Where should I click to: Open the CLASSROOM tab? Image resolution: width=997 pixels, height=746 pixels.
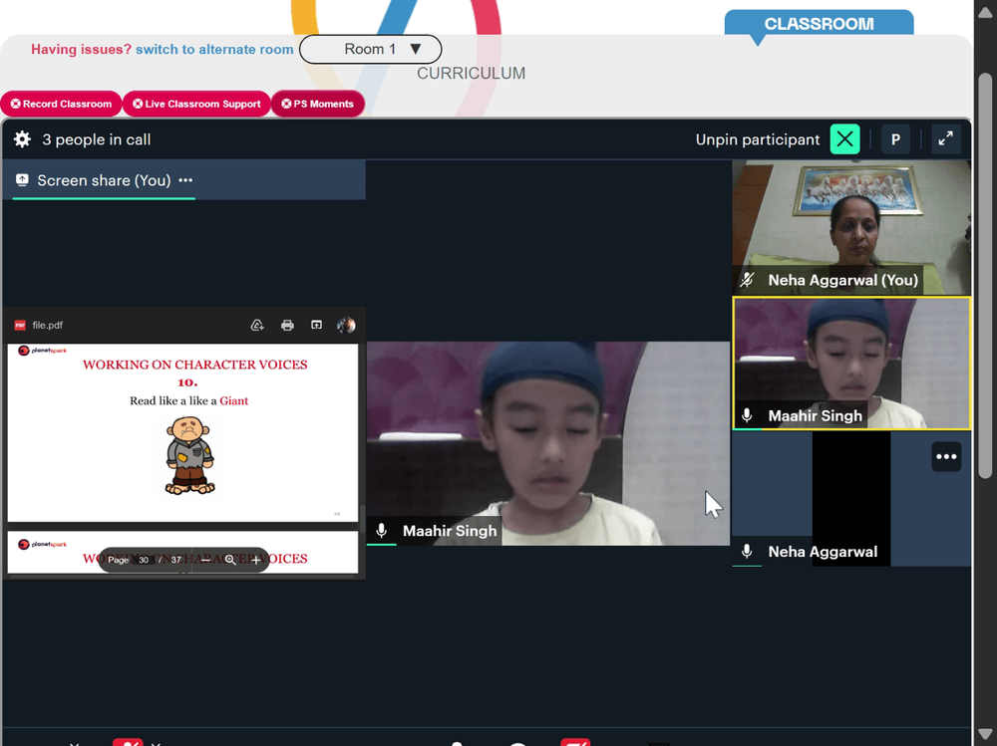819,23
